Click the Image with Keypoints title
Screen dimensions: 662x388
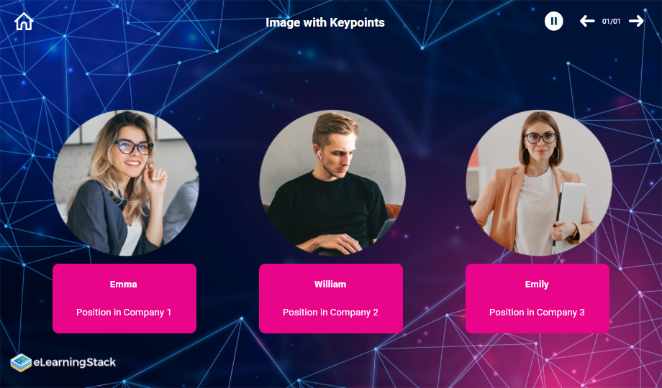pyautogui.click(x=325, y=22)
